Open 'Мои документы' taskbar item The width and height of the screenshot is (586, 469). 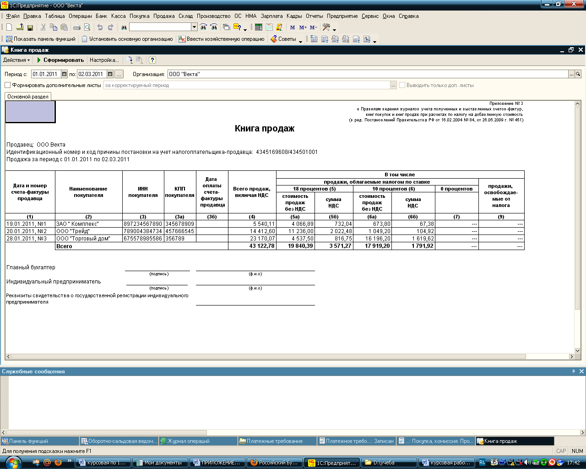(x=160, y=463)
